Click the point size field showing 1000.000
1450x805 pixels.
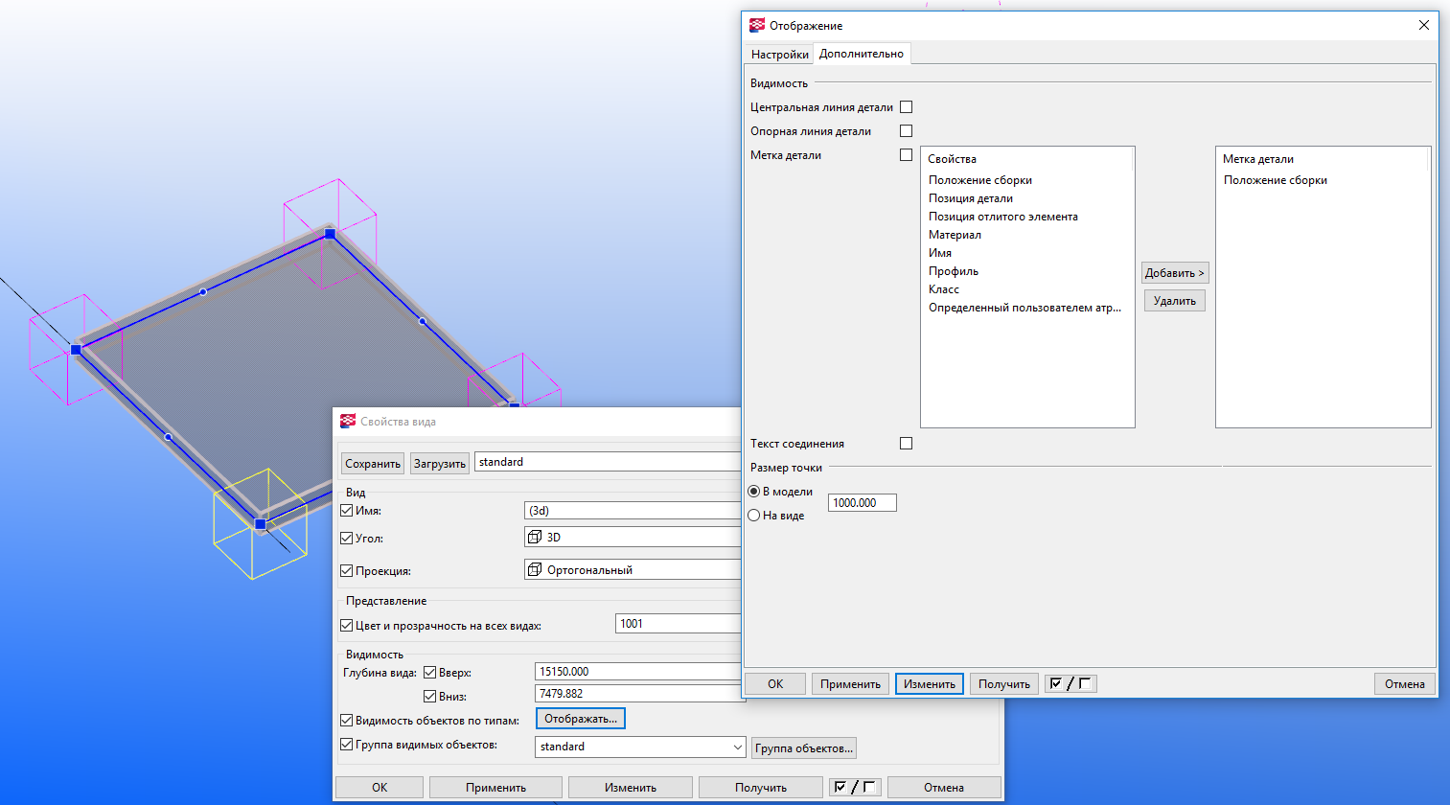(x=862, y=503)
